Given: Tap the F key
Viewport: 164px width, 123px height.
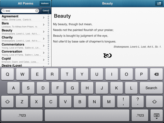Looking at the screenshot, I should tap(58, 88).
